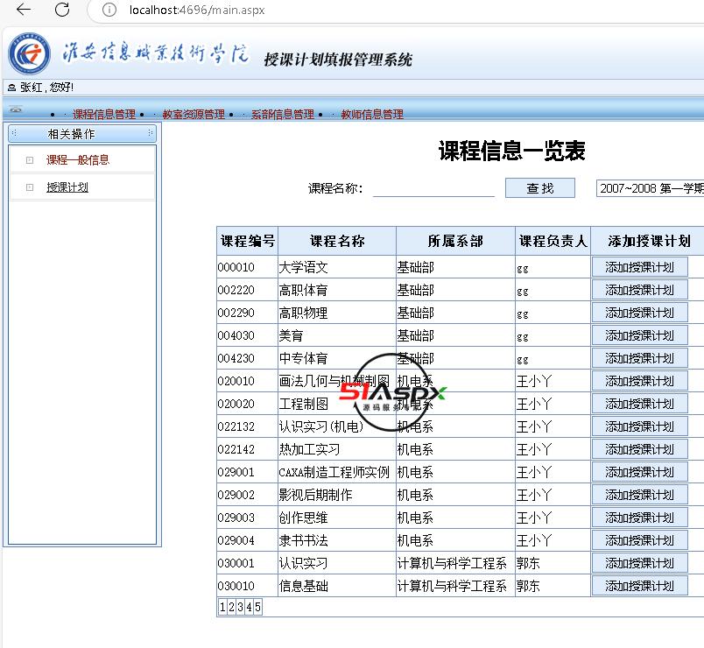
Task: Go to page 3 of the course list
Action: point(240,607)
